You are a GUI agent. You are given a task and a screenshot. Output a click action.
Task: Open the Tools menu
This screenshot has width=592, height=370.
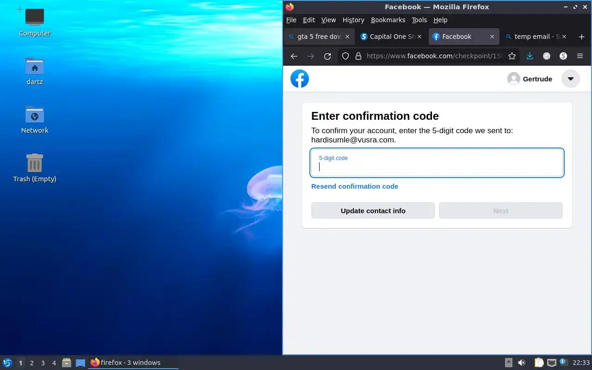pos(419,20)
